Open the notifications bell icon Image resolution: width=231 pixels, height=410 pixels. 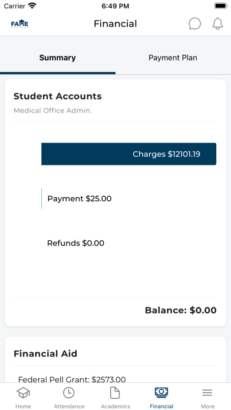click(217, 24)
